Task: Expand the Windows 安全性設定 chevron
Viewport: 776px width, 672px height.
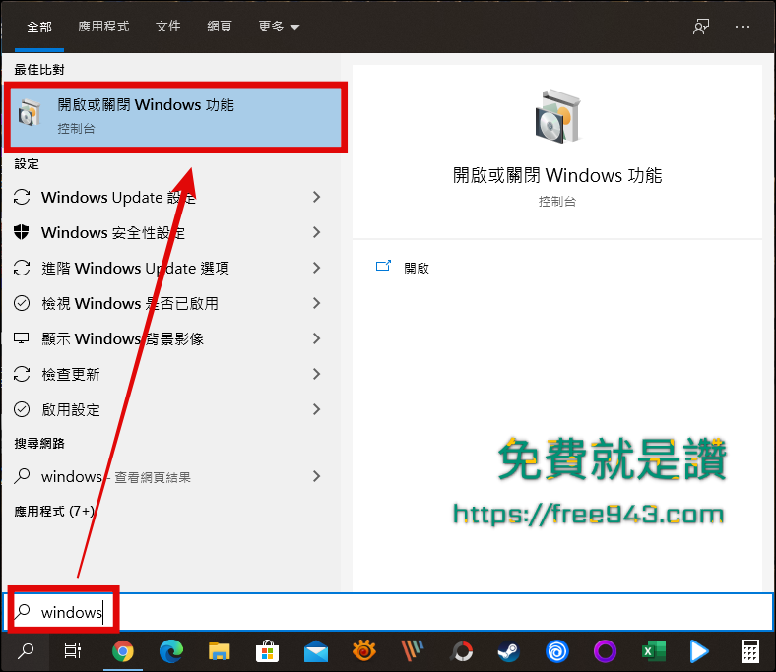Action: (317, 232)
